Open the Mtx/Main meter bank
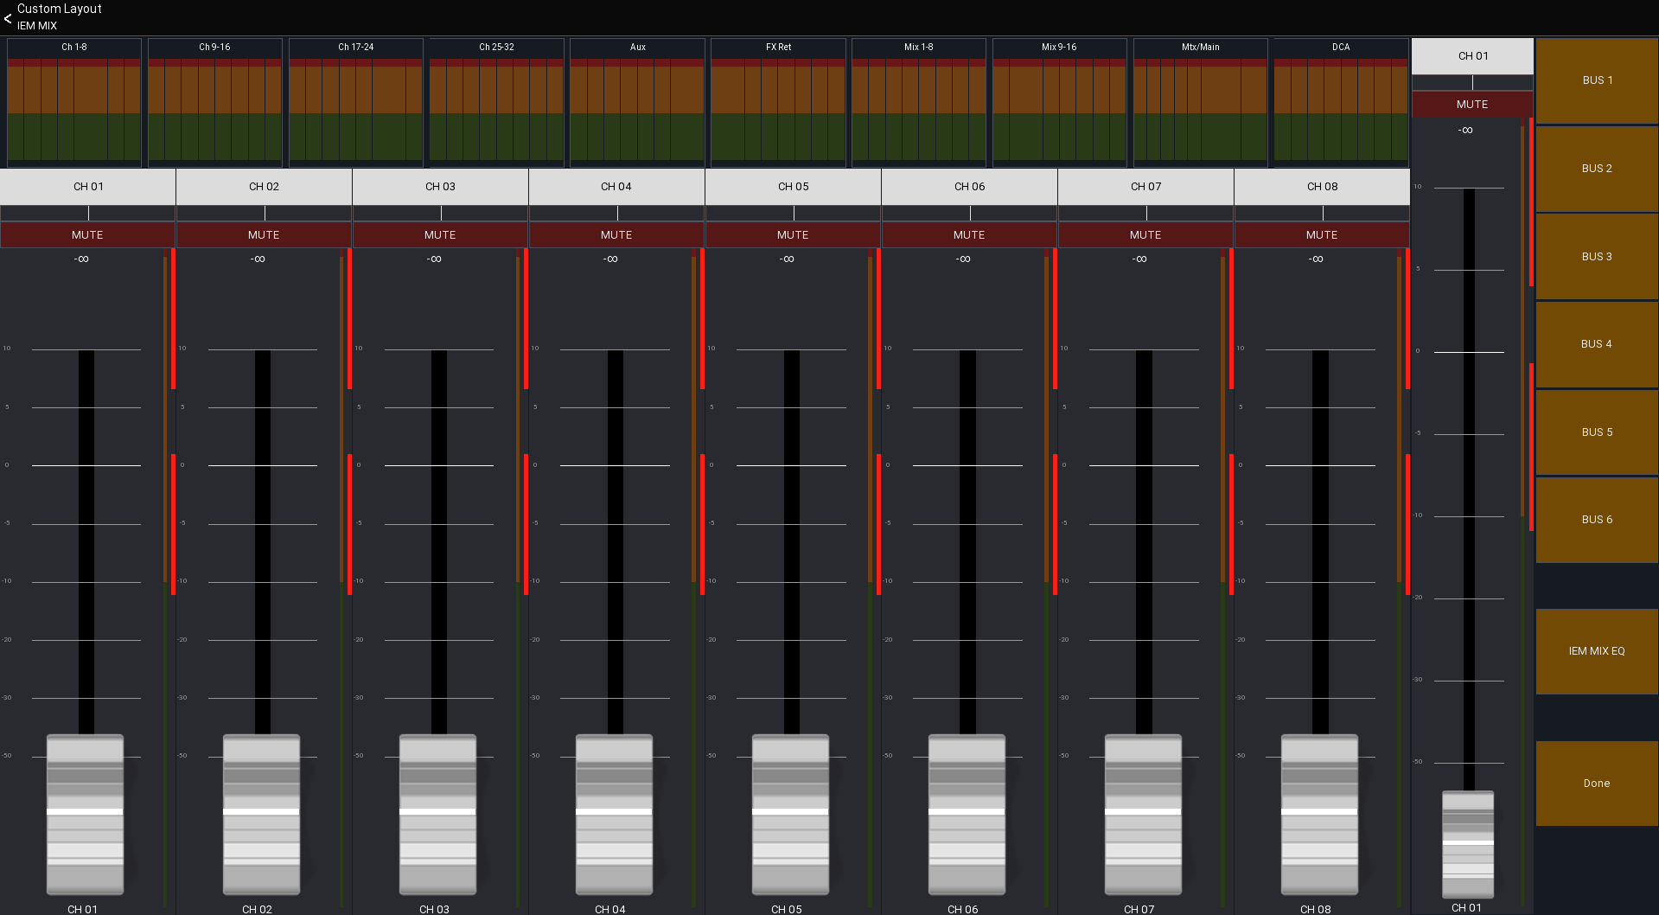This screenshot has height=915, width=1659. click(x=1200, y=48)
